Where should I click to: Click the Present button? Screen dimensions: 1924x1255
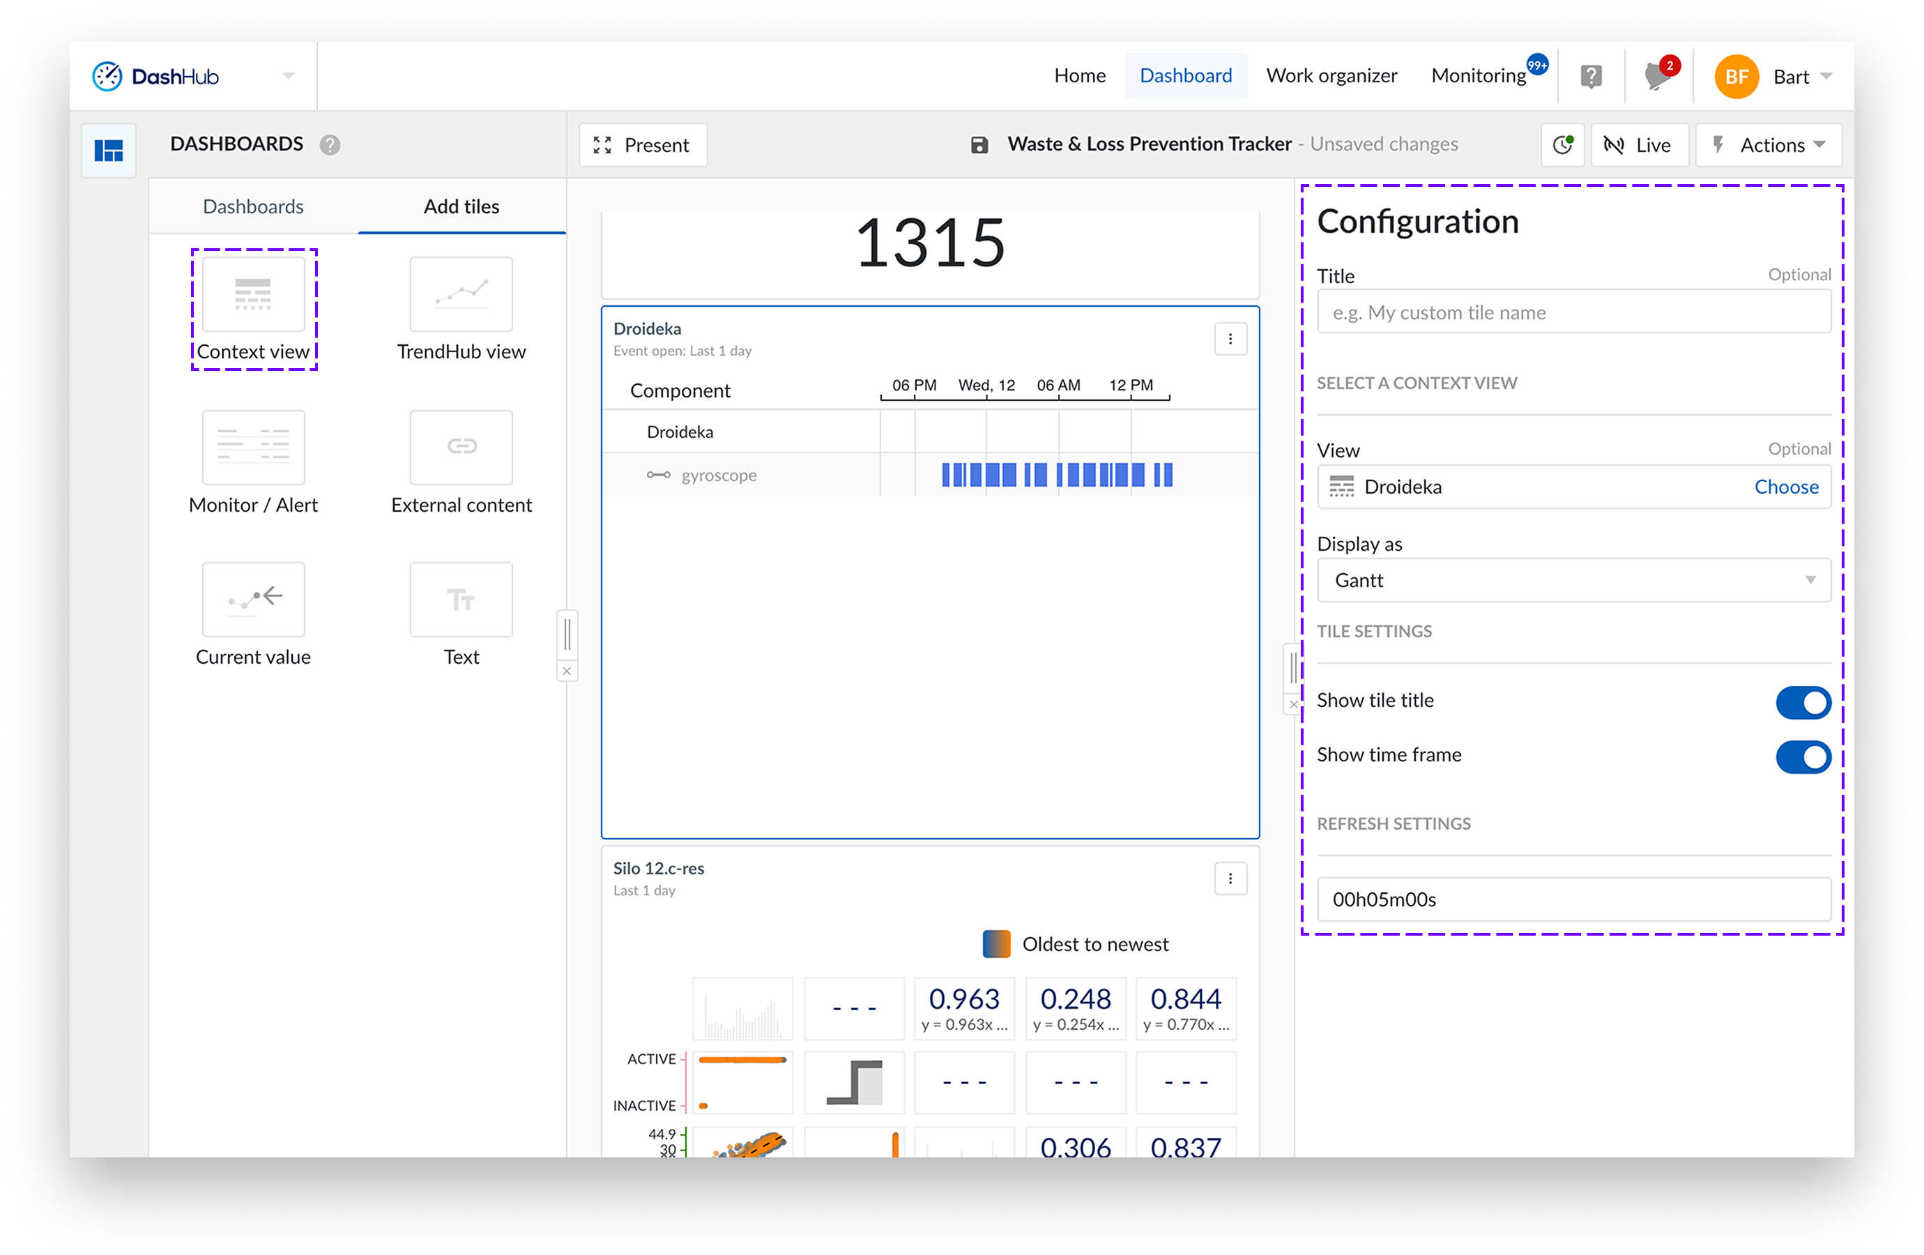tap(643, 146)
